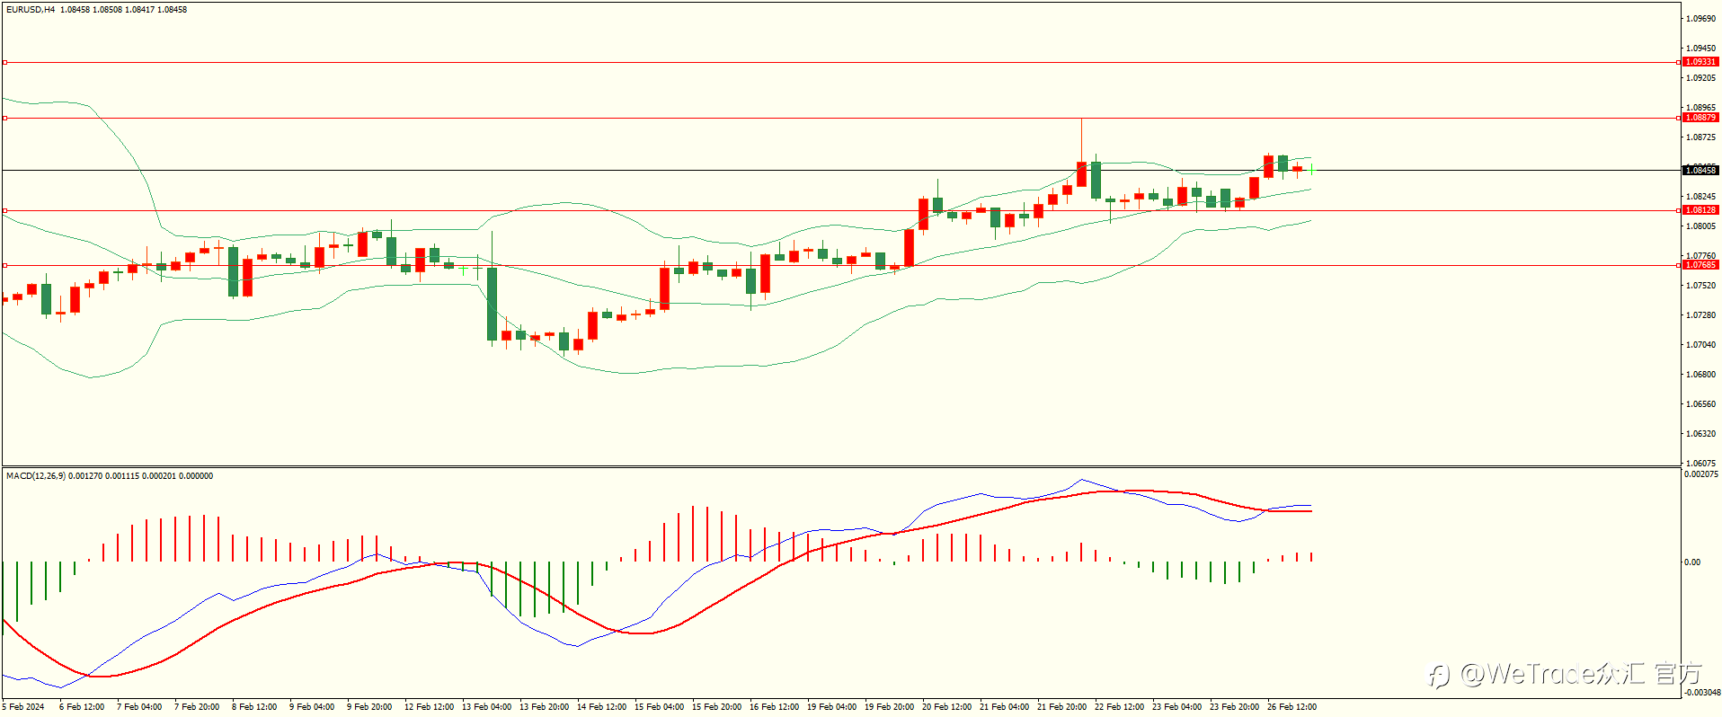This screenshot has height=717, width=1722.
Task: Click the 0.002075 MACD scale value
Action: point(1700,474)
